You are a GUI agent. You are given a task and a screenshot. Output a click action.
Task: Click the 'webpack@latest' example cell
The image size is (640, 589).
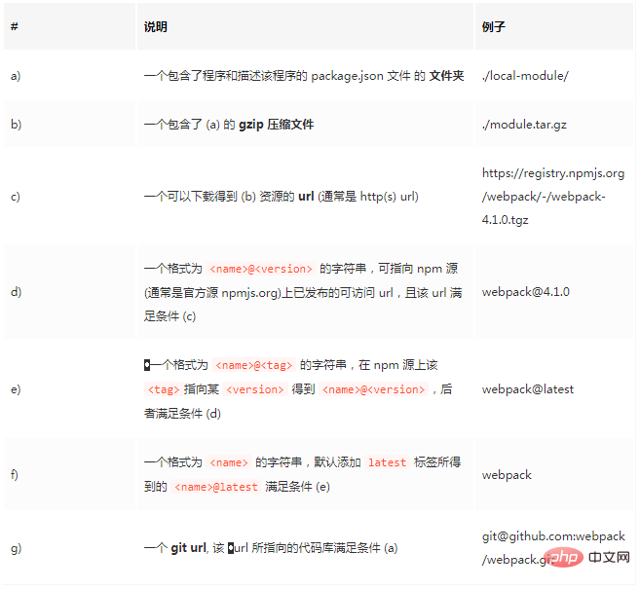pyautogui.click(x=527, y=389)
